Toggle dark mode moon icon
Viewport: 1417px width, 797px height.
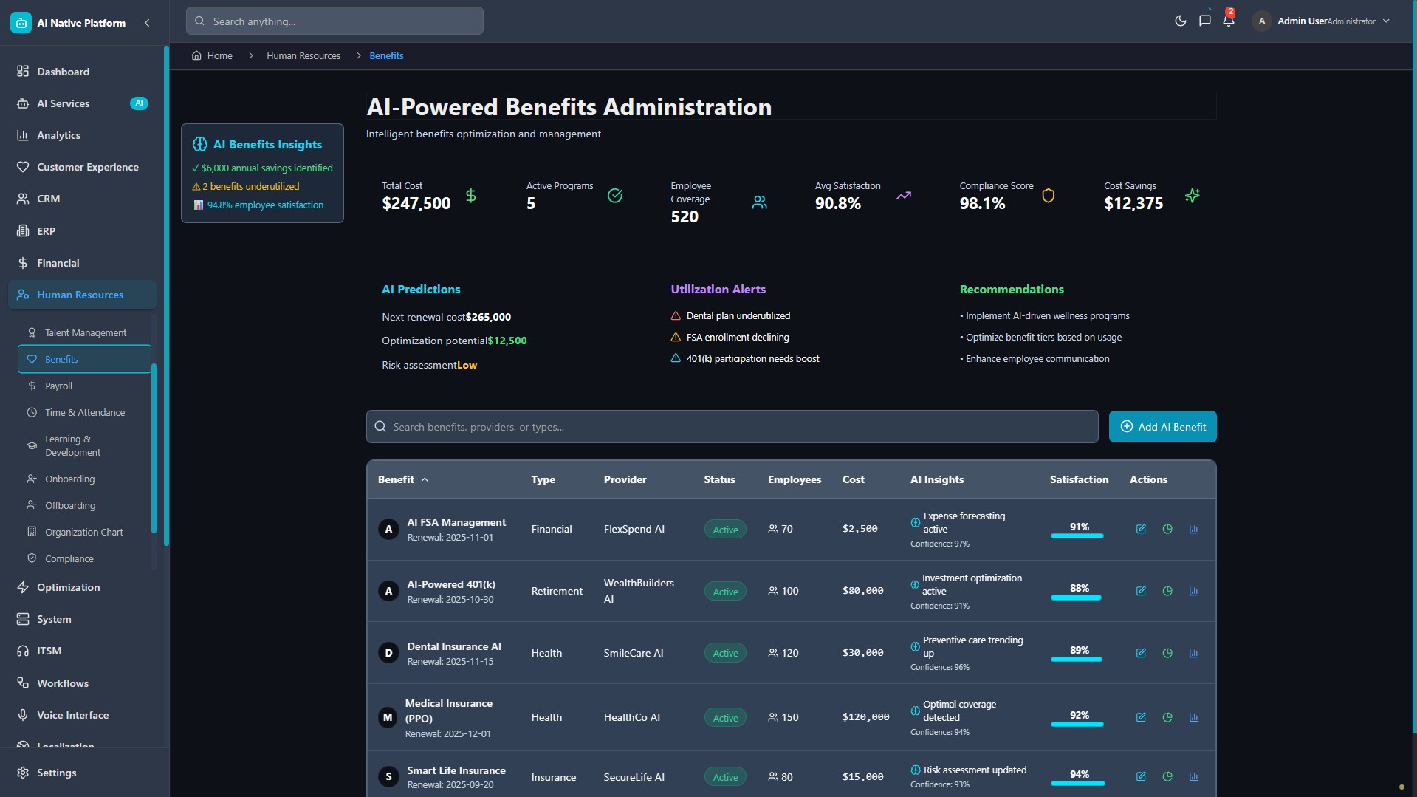(1180, 21)
